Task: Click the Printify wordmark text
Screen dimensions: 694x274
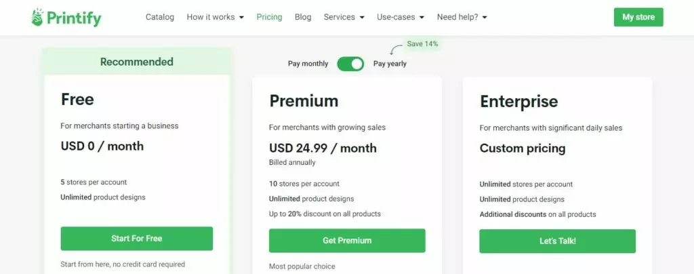Action: (74, 18)
